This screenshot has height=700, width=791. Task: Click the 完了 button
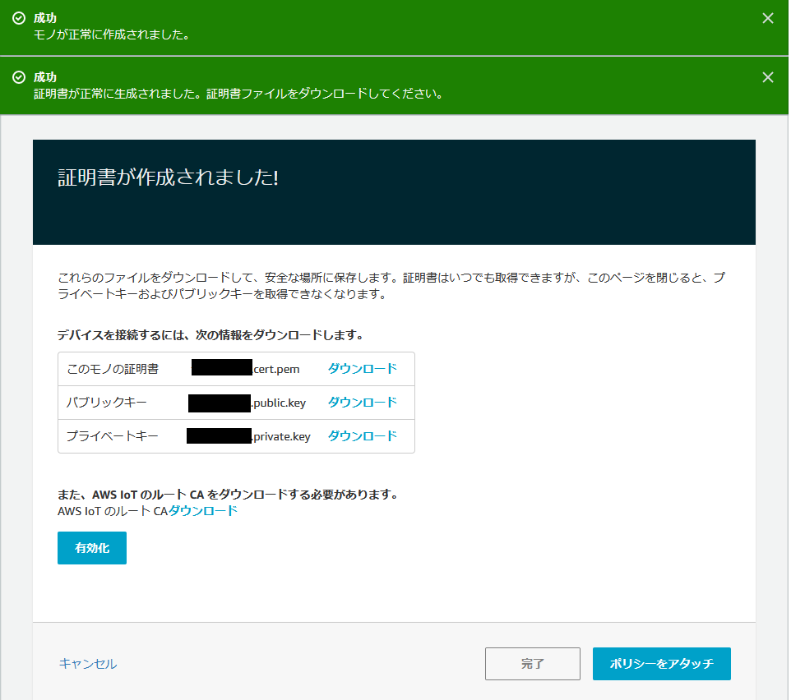(x=532, y=664)
